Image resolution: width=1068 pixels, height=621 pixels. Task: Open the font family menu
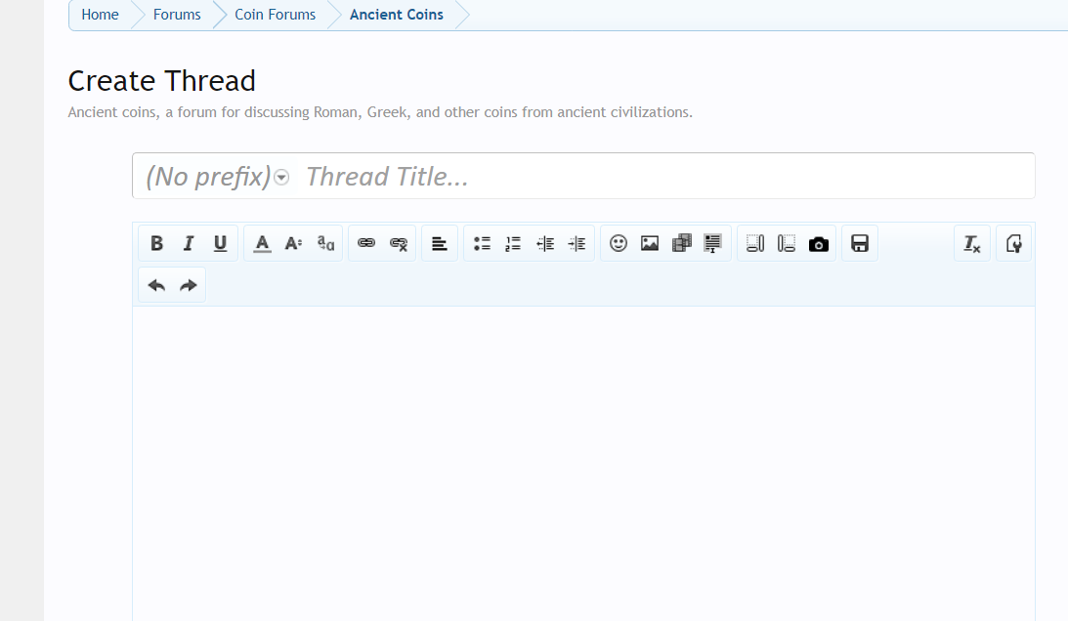(325, 244)
